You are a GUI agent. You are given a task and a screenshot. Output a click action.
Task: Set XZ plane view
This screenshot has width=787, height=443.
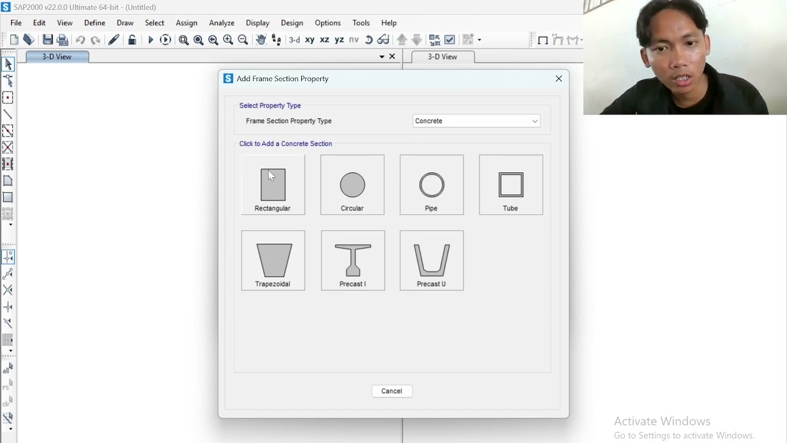[325, 40]
